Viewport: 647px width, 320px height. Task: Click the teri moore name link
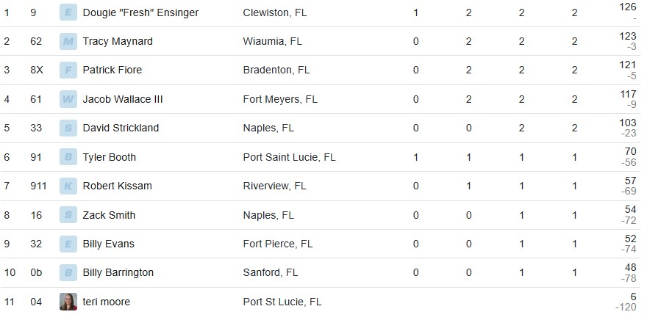click(x=107, y=302)
